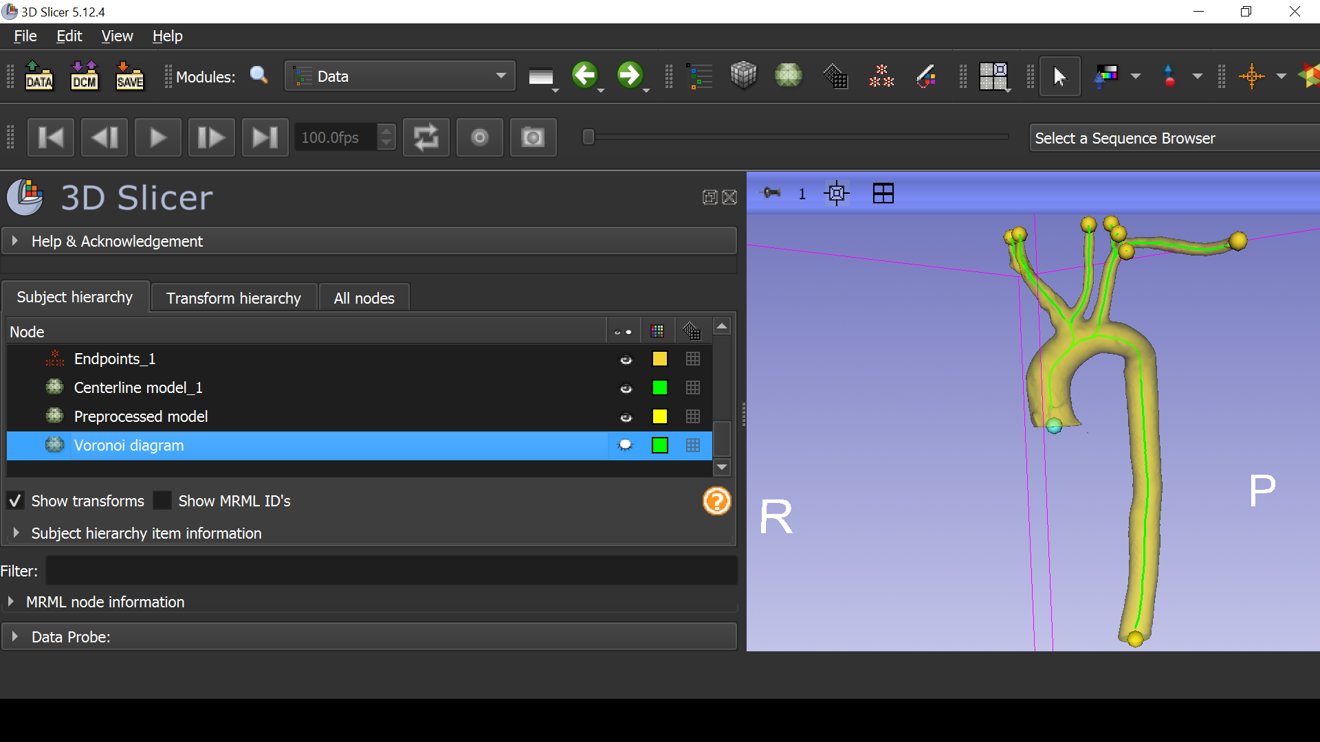The image size is (1320, 742).
Task: Click the Load DICOM data icon
Action: click(85, 76)
